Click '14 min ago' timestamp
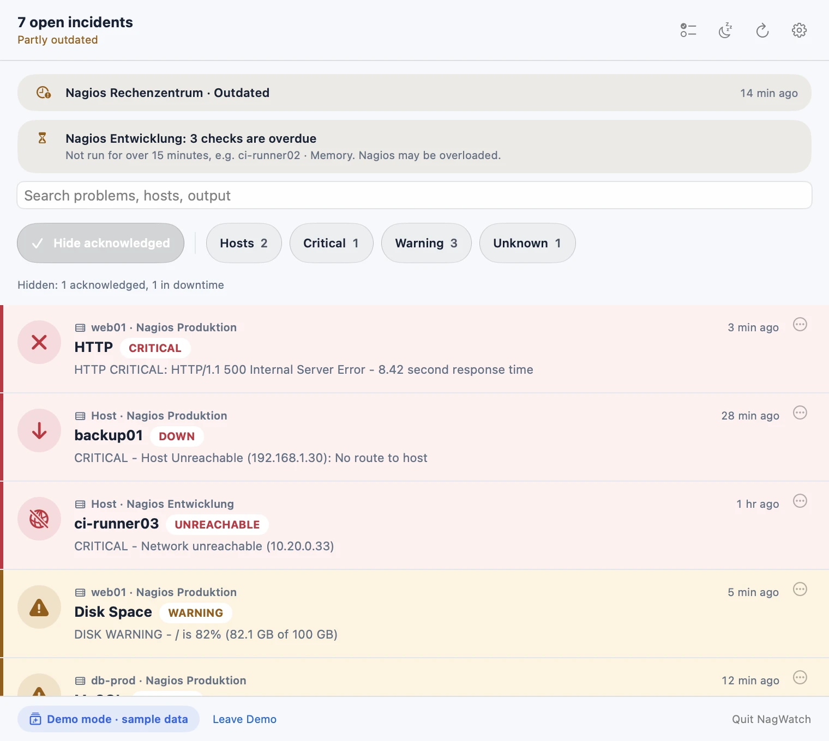 click(x=769, y=93)
